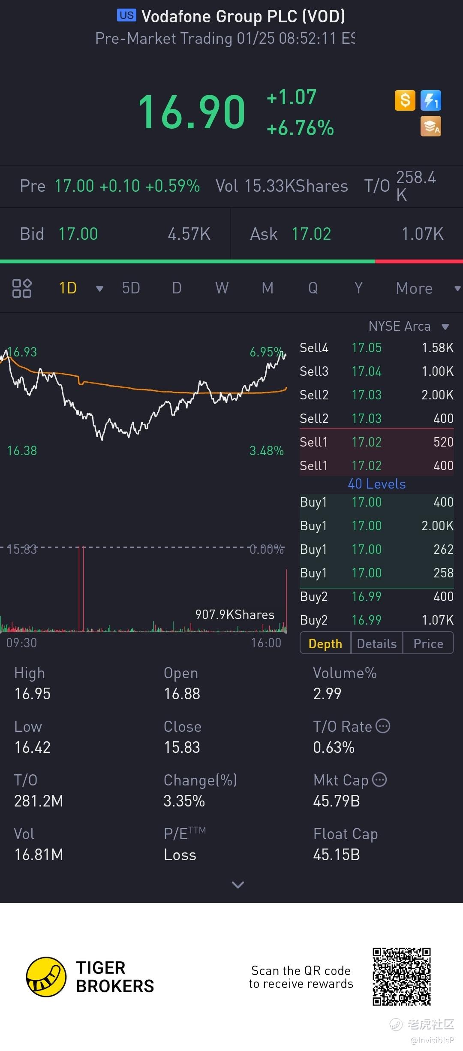
Task: Open Mkt Cap info icon
Action: [x=379, y=780]
